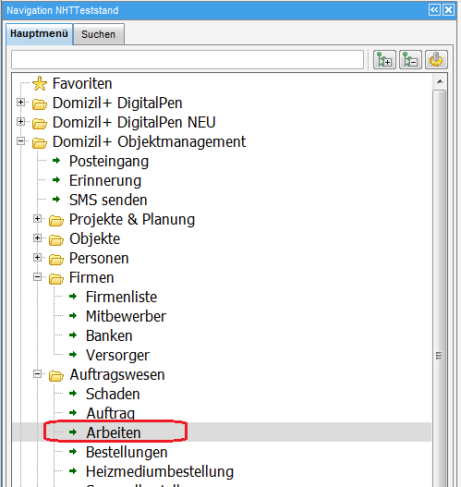Click the scrollbar up arrow

click(x=440, y=81)
